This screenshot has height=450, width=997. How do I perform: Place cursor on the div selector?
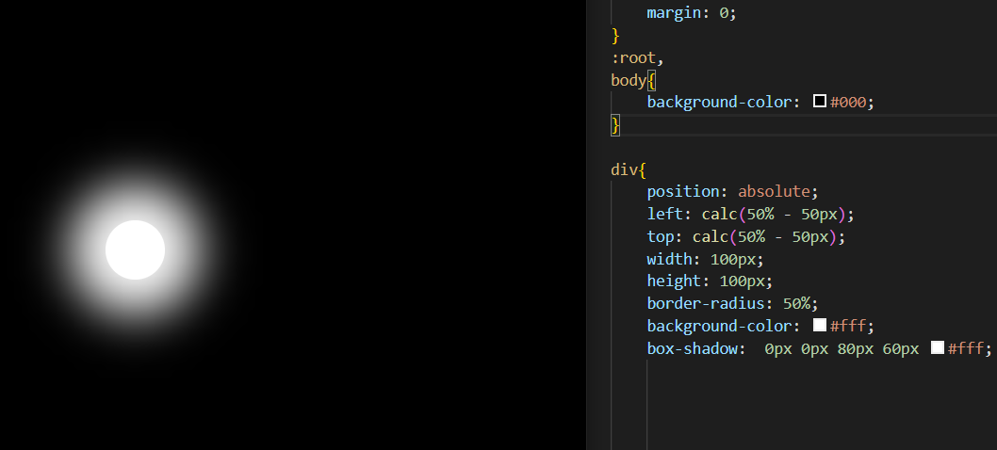click(x=625, y=169)
